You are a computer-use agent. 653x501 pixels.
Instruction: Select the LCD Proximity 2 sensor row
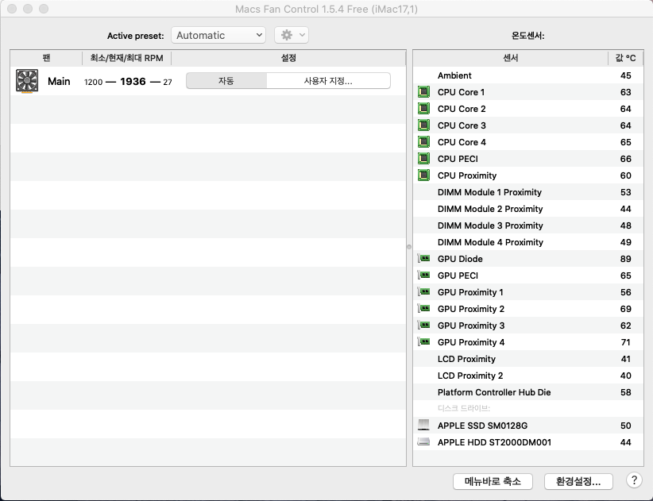[x=528, y=376]
